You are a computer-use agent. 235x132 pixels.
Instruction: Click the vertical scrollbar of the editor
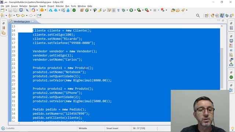pos(222,68)
